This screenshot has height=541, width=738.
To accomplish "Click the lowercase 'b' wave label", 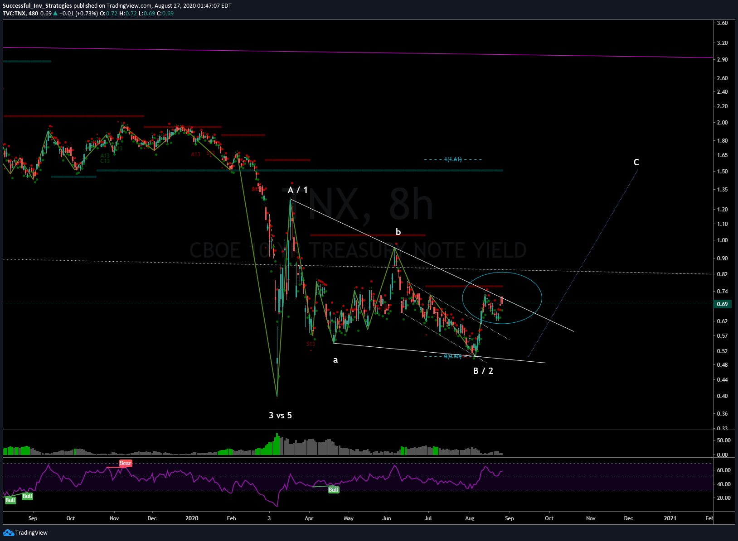I will (398, 232).
